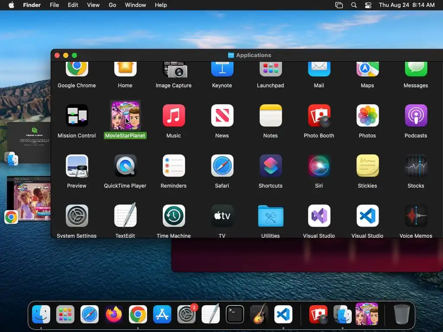Select System Settings in the Applications window
Image resolution: width=443 pixels, height=332 pixels.
(x=77, y=216)
